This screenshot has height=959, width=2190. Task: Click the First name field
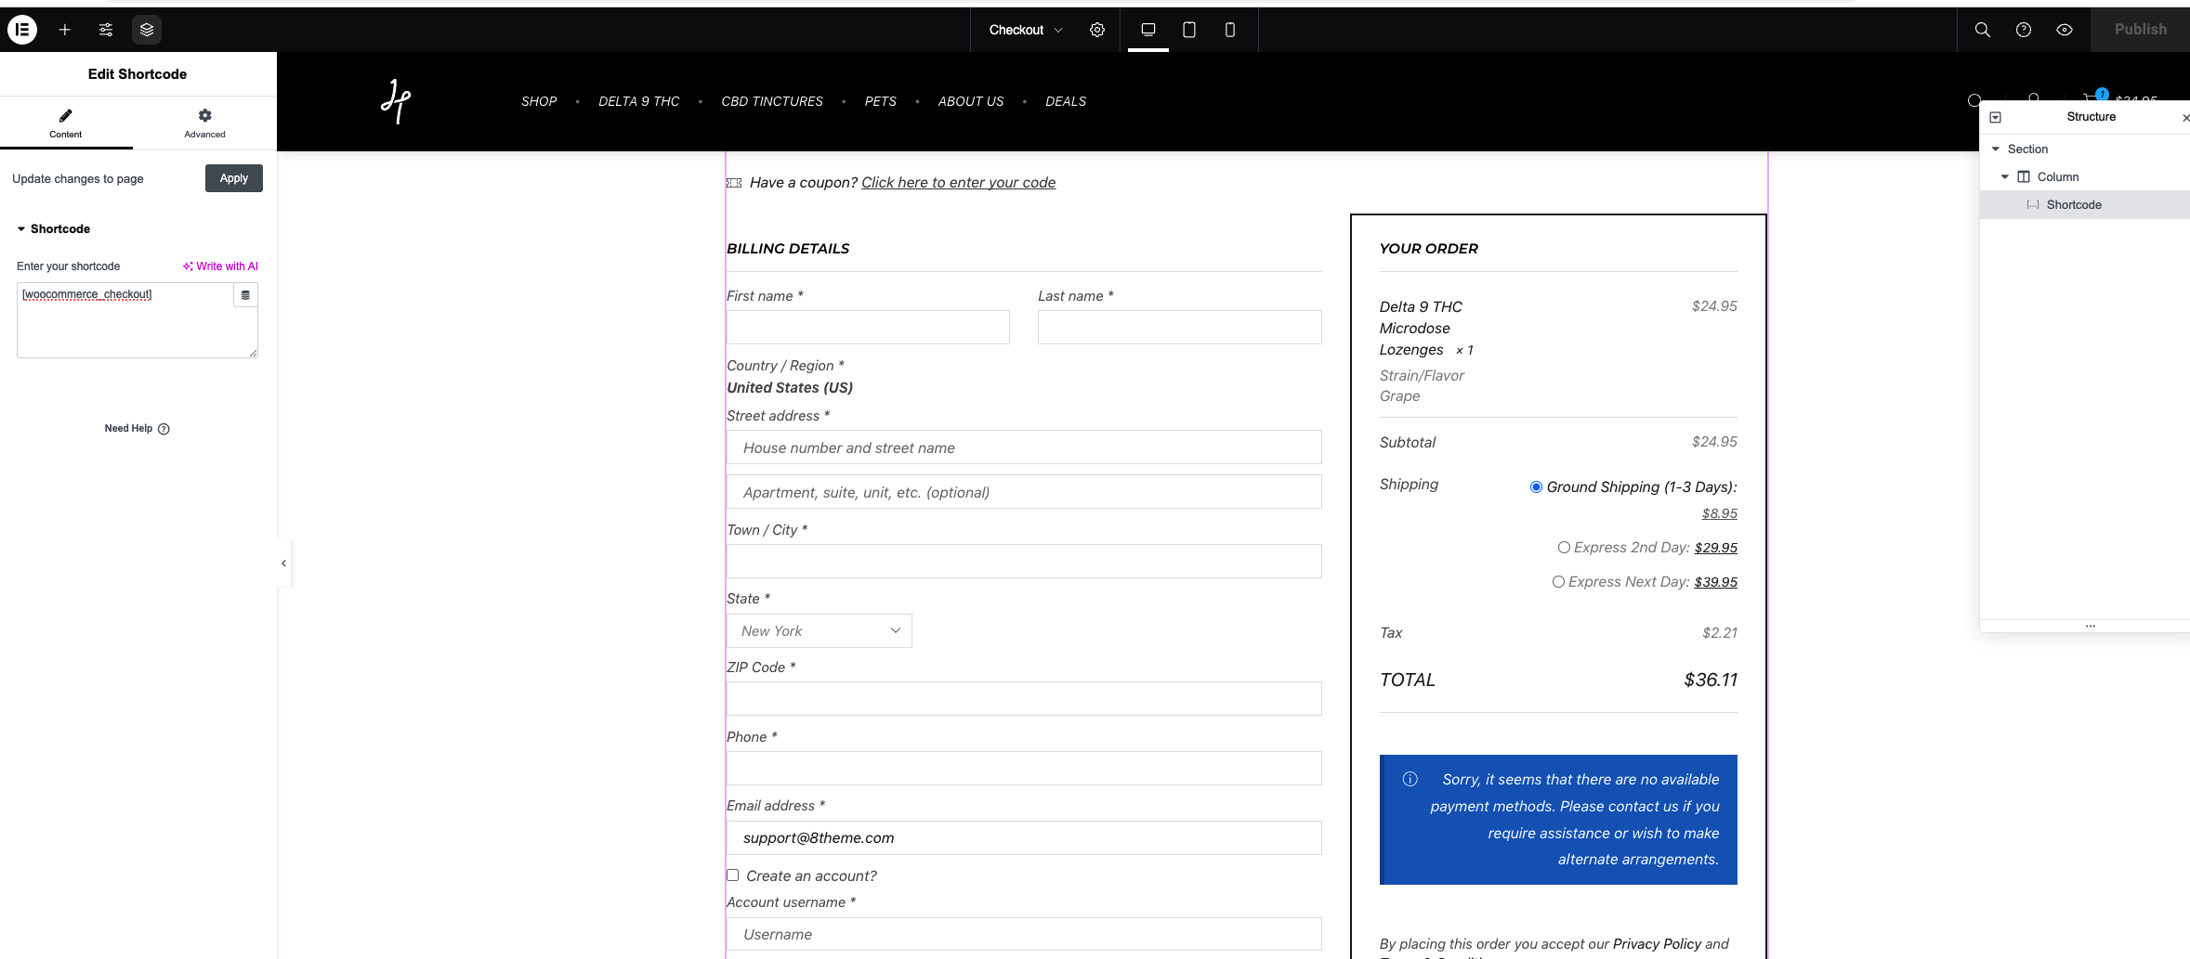click(x=868, y=328)
